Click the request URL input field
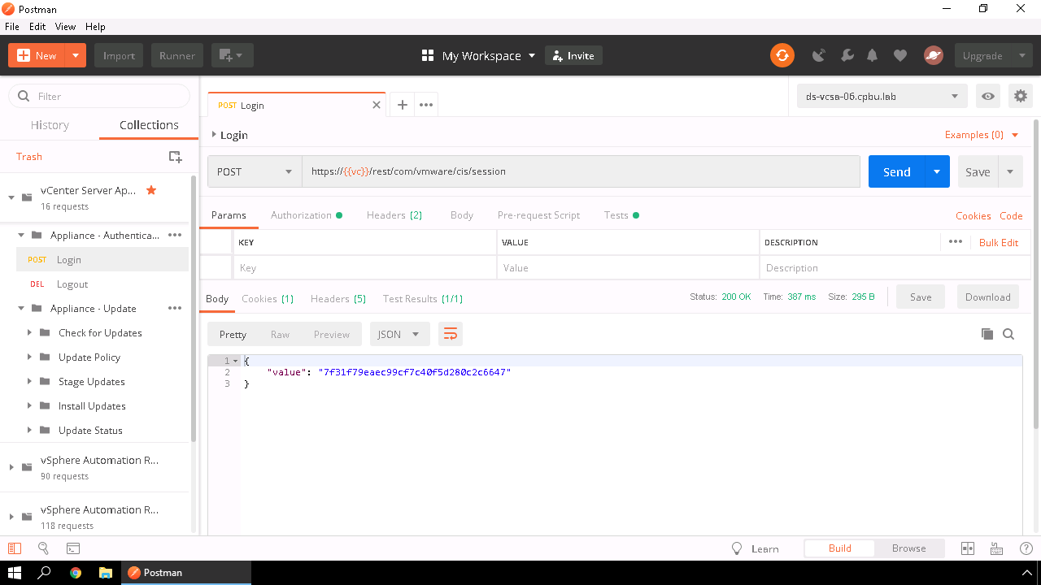 click(x=581, y=171)
